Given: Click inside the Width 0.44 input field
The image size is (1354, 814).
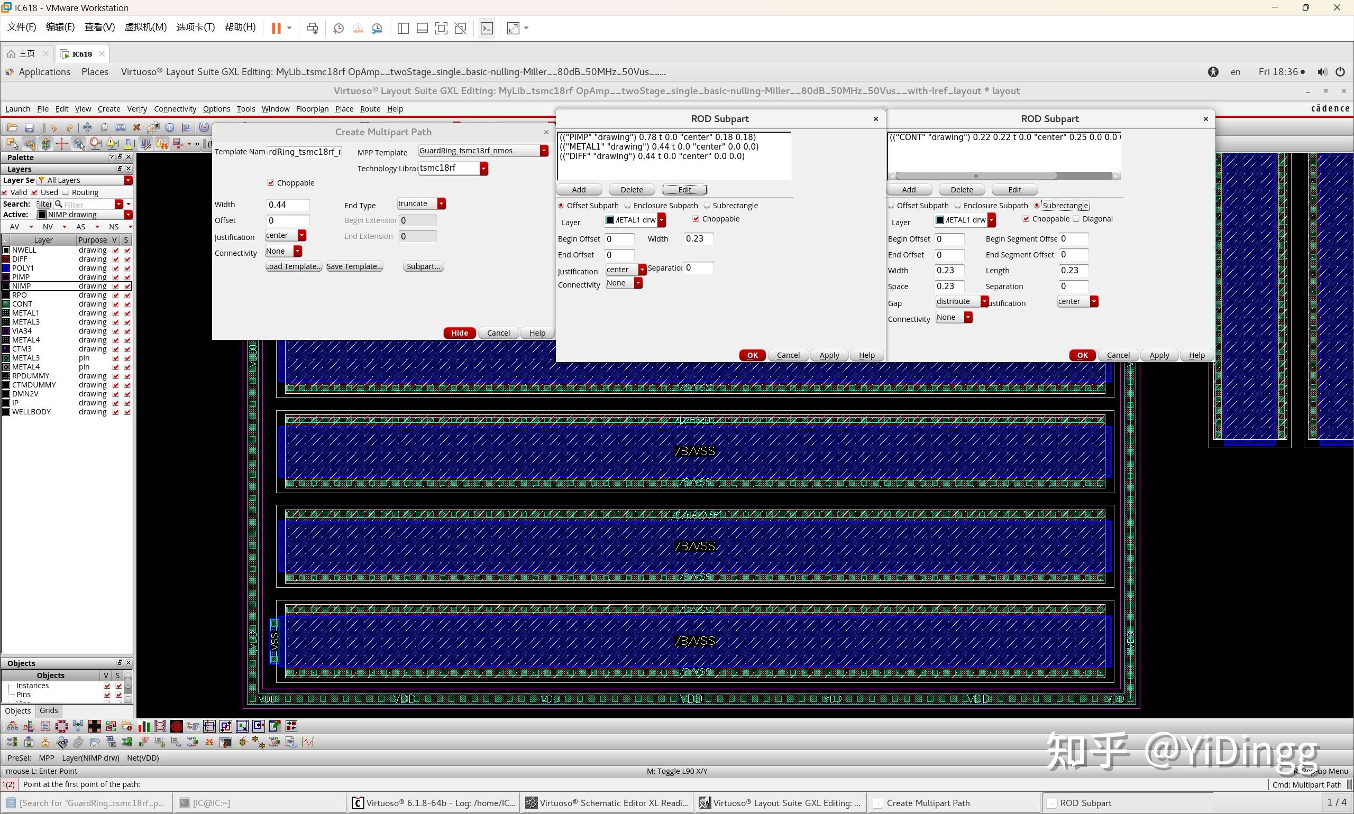Looking at the screenshot, I should [288, 205].
